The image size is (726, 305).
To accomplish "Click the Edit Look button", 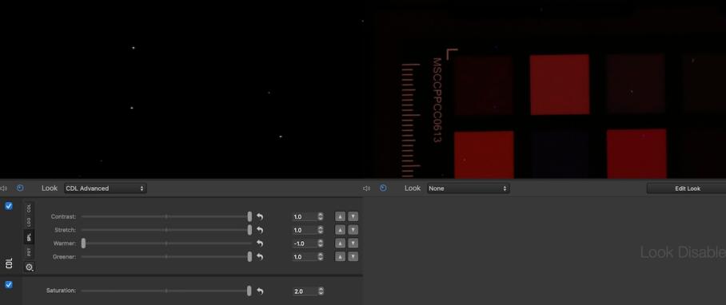I will tap(687, 188).
